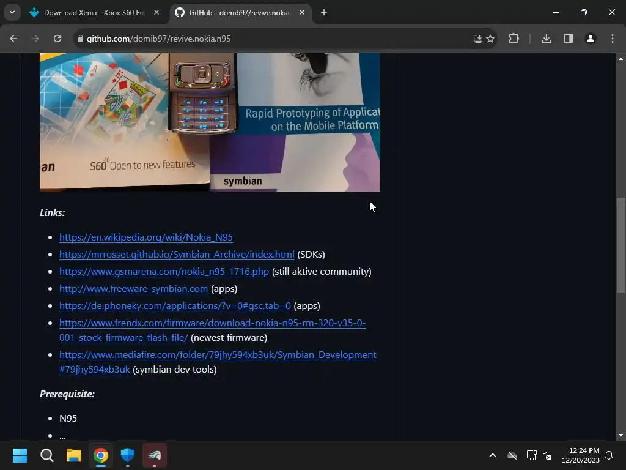Screen dimensions: 626x470
Task: Click the Links: heading text
Action: pos(52,212)
